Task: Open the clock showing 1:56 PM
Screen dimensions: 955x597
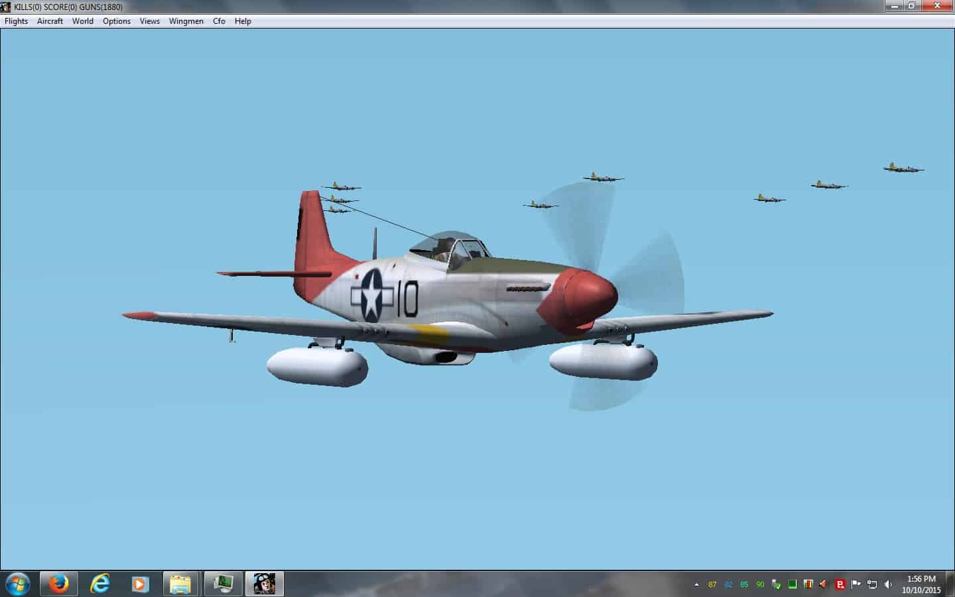Action: tap(921, 584)
